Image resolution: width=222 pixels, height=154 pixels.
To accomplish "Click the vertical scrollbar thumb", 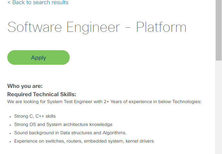I will click(219, 30).
